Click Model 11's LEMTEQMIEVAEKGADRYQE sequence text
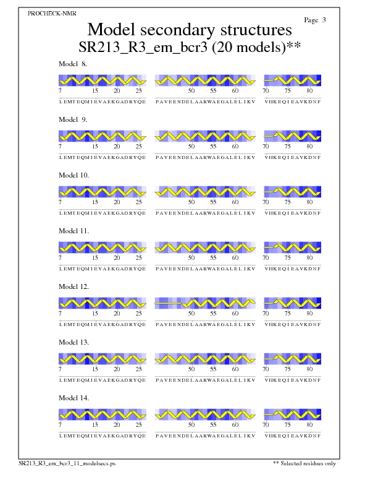Viewport: 378px width, 490px height. [x=103, y=269]
